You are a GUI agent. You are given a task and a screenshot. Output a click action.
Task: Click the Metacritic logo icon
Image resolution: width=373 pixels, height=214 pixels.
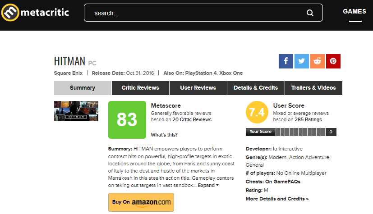click(10, 12)
